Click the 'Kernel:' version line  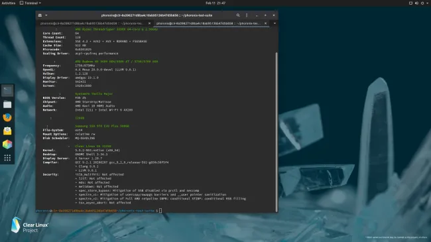[x=81, y=150]
